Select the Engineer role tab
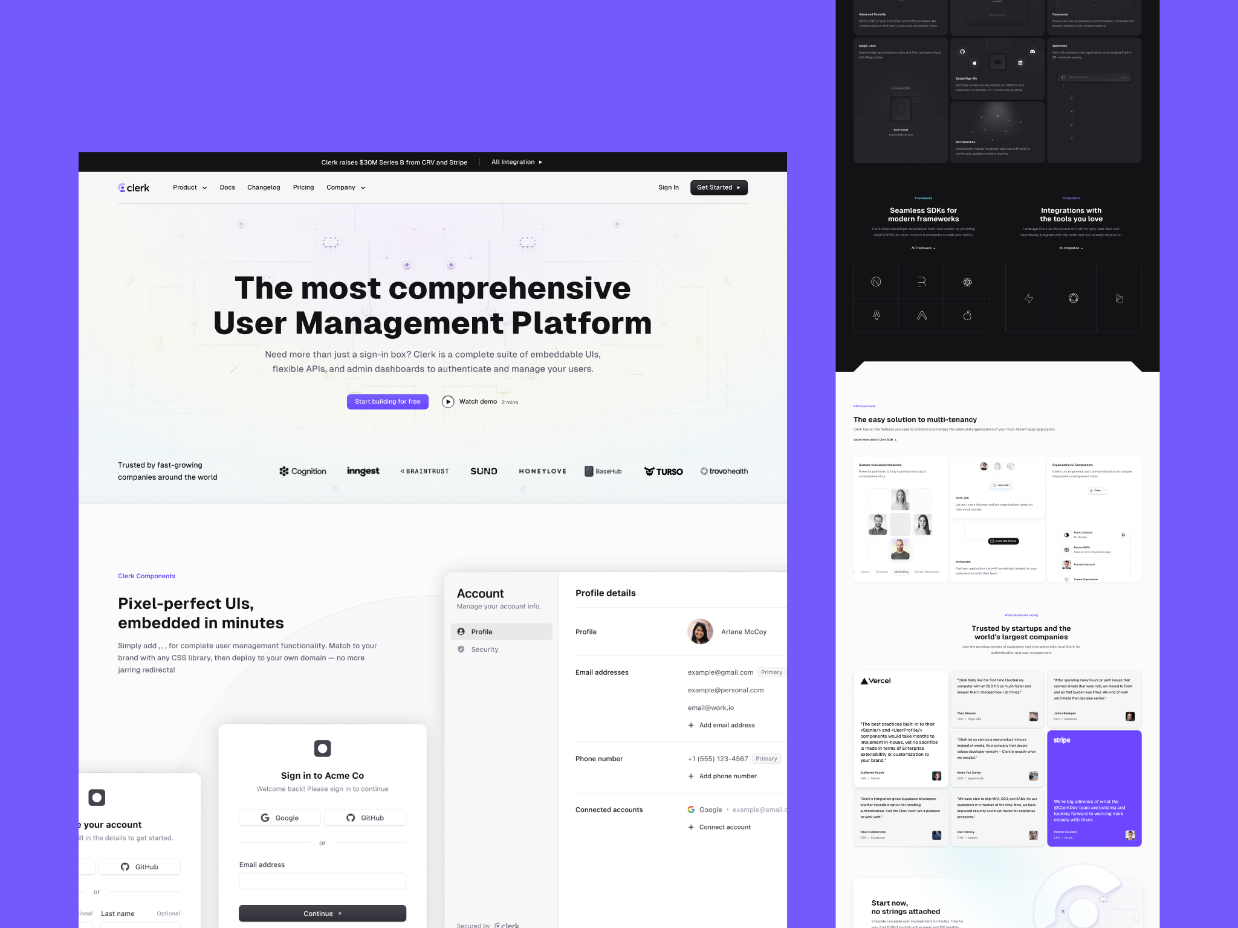The height and width of the screenshot is (928, 1238). (x=882, y=572)
